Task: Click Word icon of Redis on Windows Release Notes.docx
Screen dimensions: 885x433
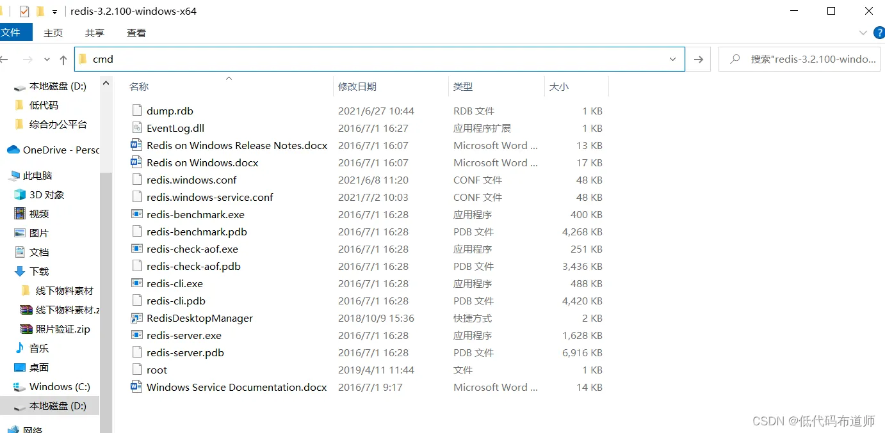Action: pos(136,145)
